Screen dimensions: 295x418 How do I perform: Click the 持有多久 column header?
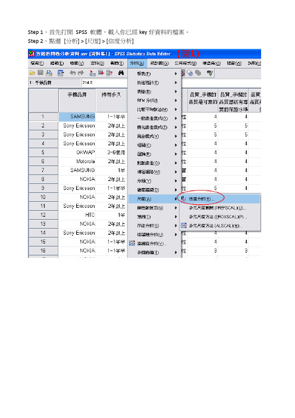pos(111,101)
